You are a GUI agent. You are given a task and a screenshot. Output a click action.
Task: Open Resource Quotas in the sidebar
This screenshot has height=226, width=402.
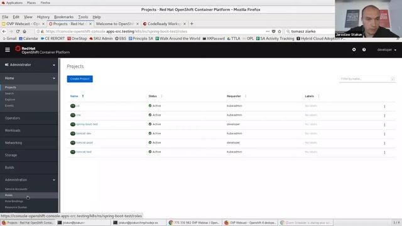tap(16, 207)
